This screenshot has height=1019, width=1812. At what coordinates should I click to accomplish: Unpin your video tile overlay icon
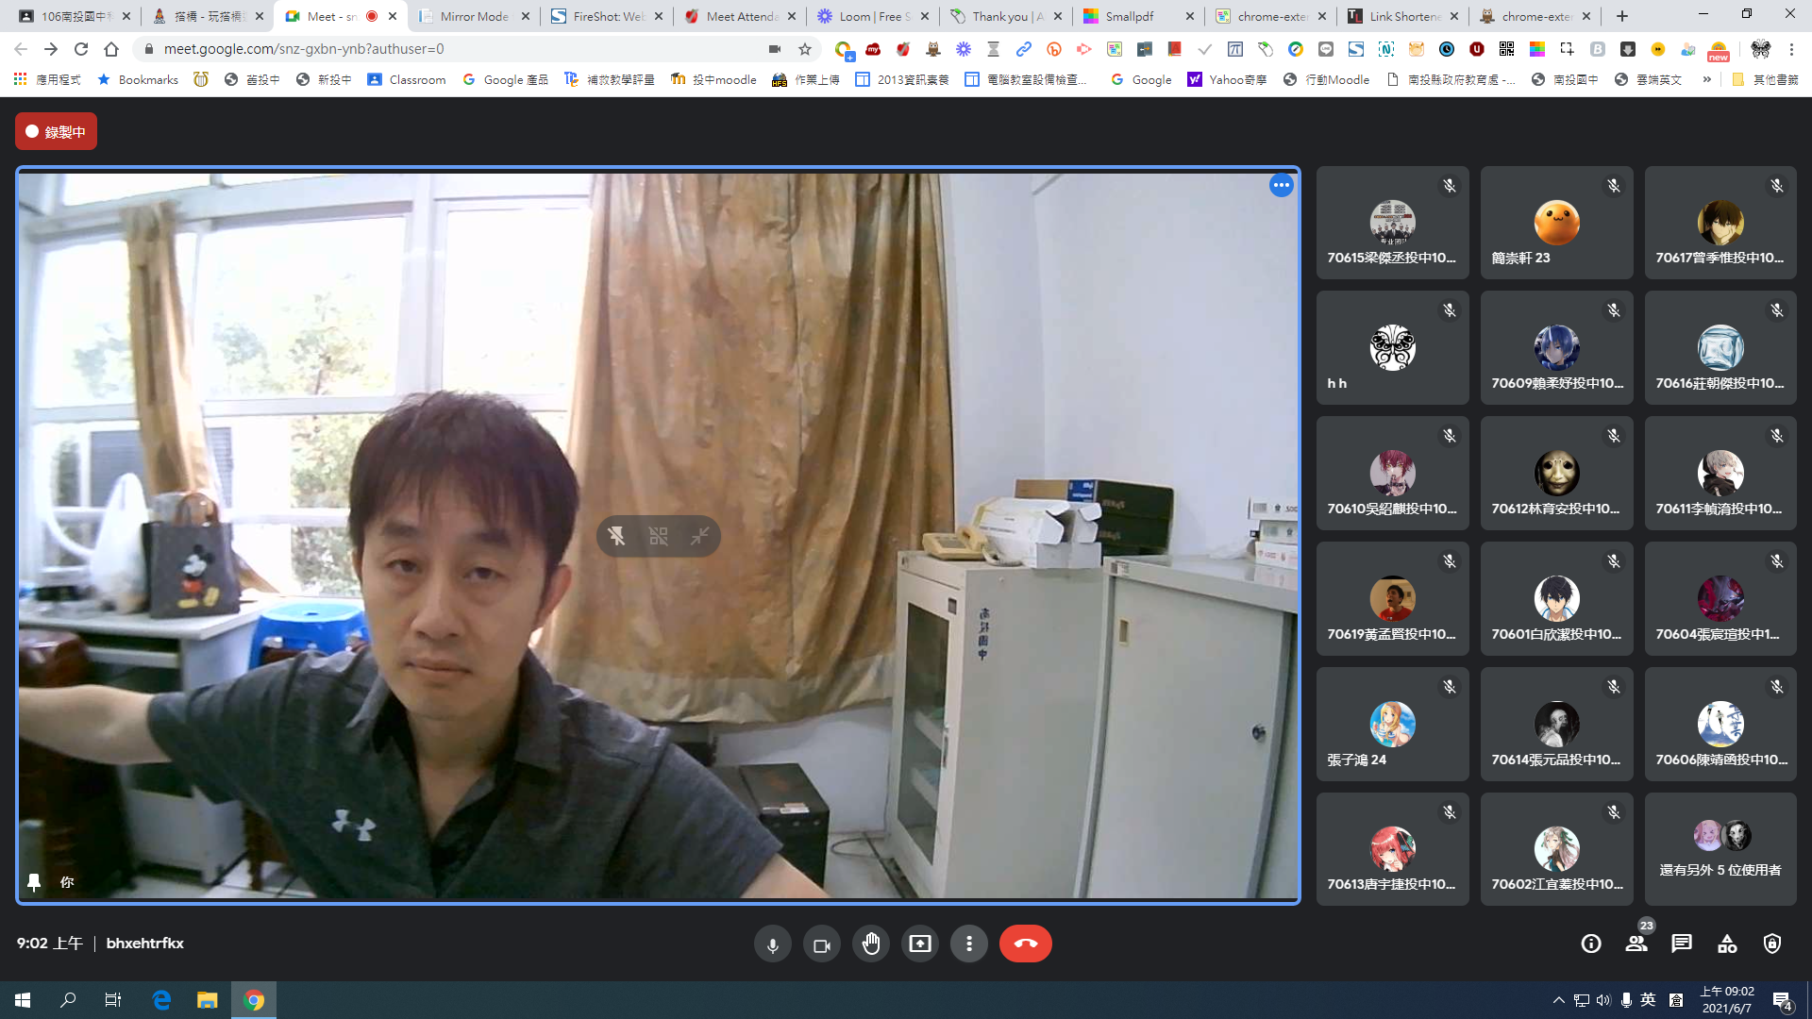click(x=616, y=536)
